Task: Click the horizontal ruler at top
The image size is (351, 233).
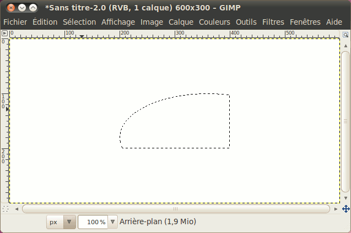Action: (175, 34)
